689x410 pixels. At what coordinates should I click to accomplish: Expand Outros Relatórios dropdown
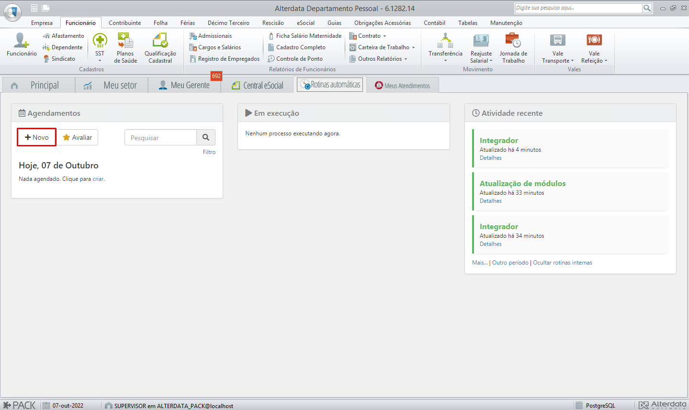tap(406, 59)
